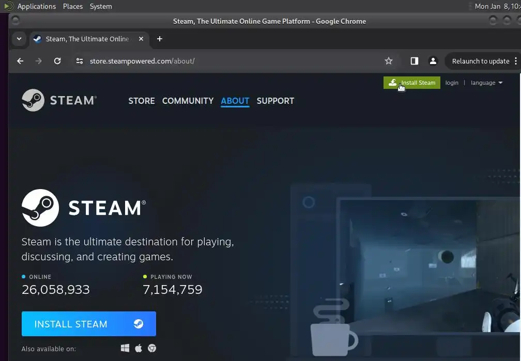Open the login link
521x361 pixels.
[x=452, y=83]
